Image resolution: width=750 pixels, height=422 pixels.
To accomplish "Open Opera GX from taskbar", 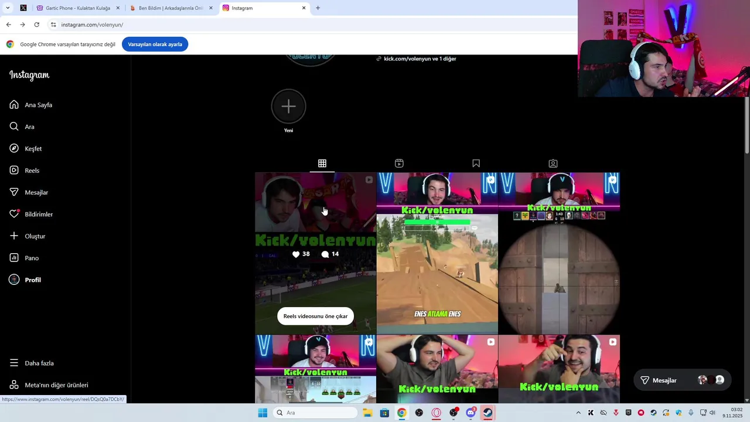I will [x=436, y=413].
